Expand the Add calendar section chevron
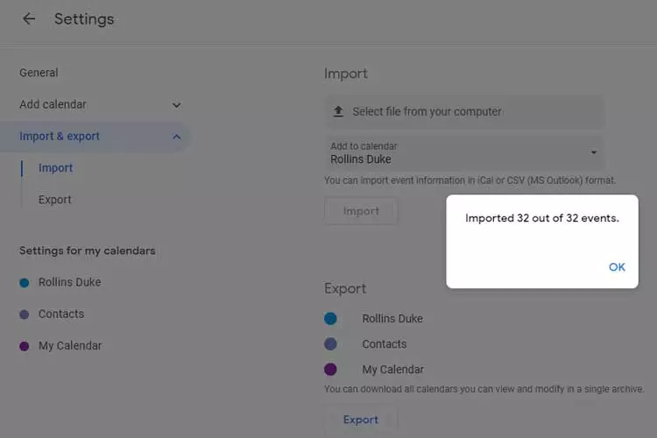This screenshot has width=657, height=438. 176,105
